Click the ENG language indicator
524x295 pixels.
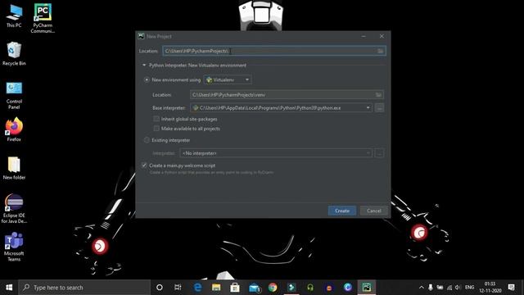pos(469,288)
